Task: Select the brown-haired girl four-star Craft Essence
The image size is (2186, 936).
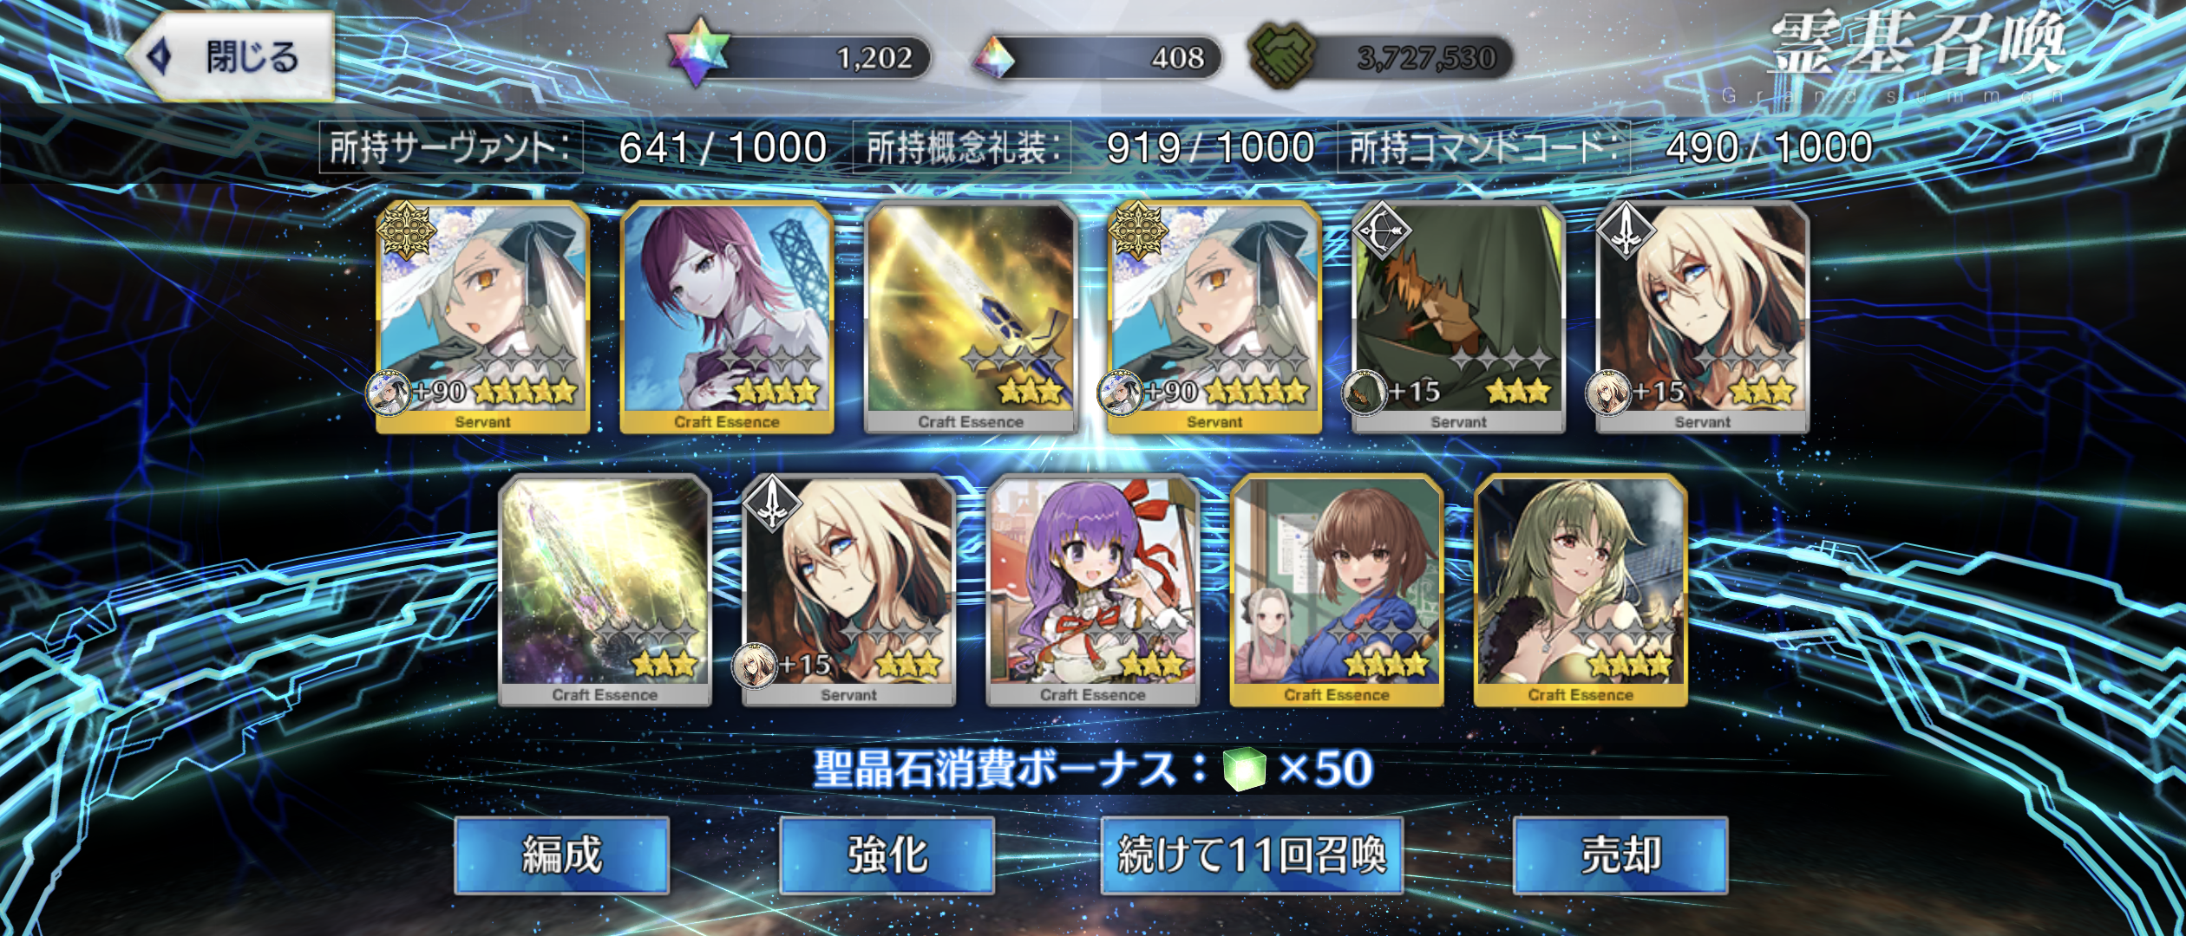Action: point(1337,590)
